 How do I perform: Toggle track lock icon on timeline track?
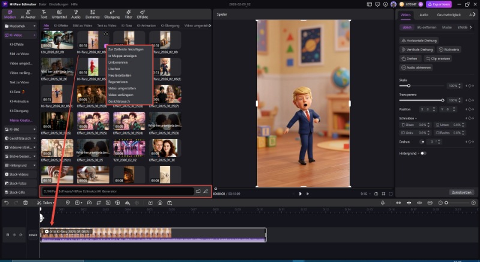pos(8,235)
